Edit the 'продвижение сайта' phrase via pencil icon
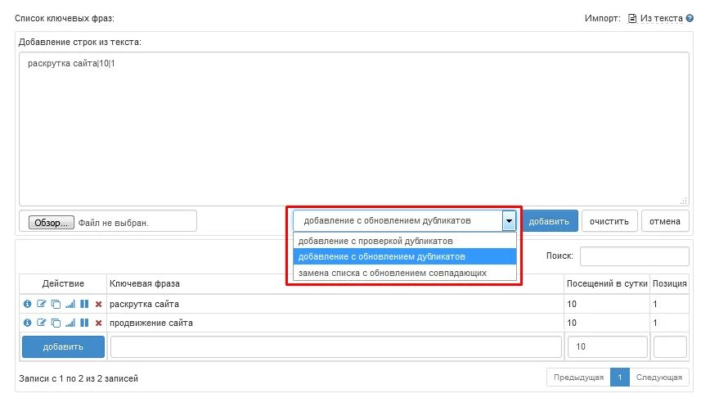701x398 pixels. point(42,323)
